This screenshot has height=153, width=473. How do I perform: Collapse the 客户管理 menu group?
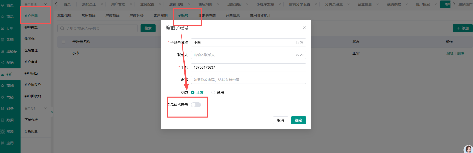[45, 4]
